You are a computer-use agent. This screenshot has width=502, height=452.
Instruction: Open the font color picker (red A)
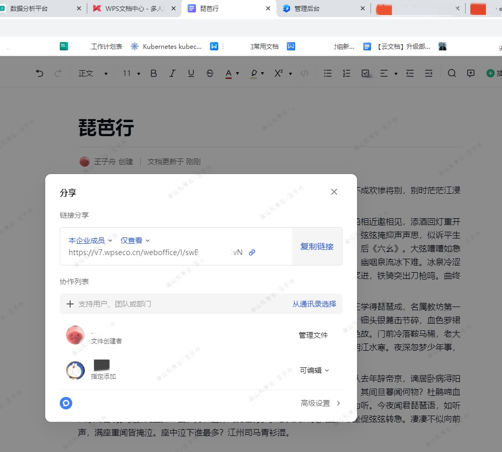pyautogui.click(x=229, y=73)
